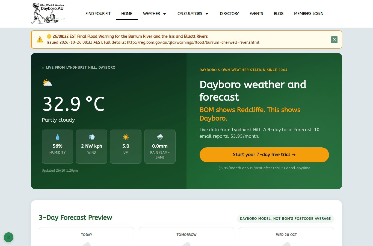Screen dimensions: 373x246
Task: Click the Dayboro weather and forecast heading
Action: [x=253, y=91]
